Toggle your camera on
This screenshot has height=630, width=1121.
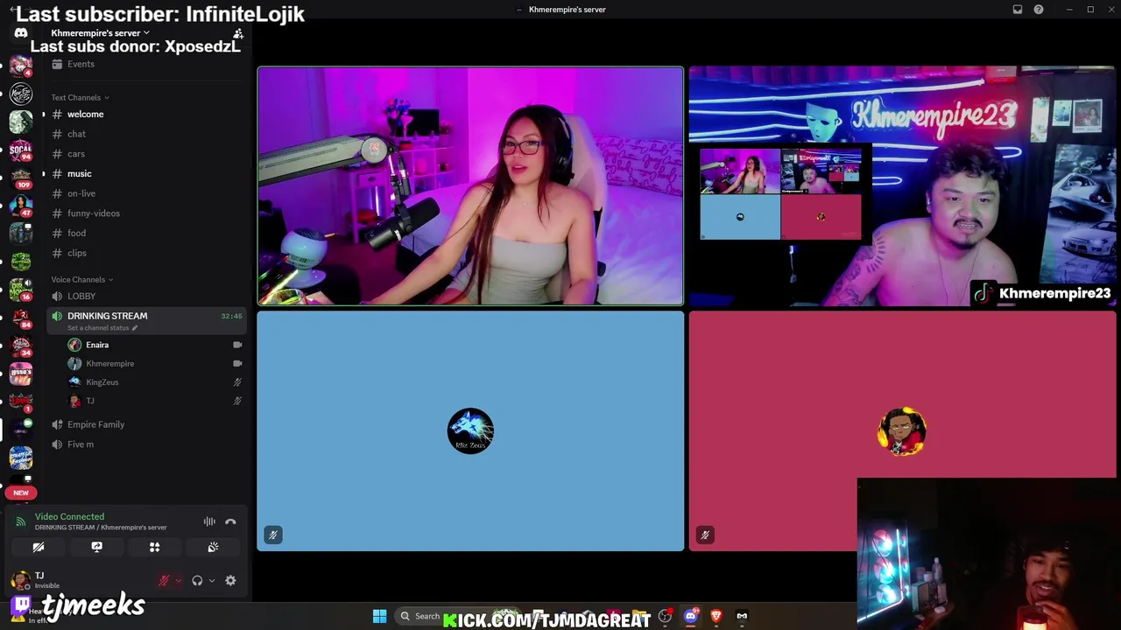pyautogui.click(x=39, y=547)
